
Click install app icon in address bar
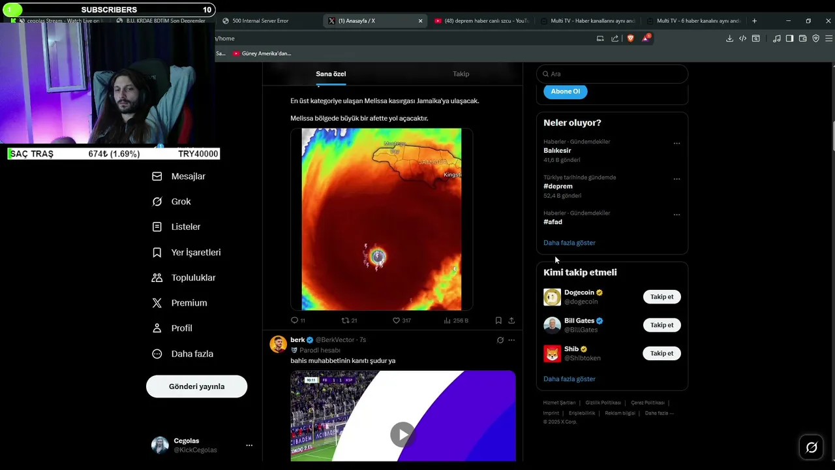(600, 39)
